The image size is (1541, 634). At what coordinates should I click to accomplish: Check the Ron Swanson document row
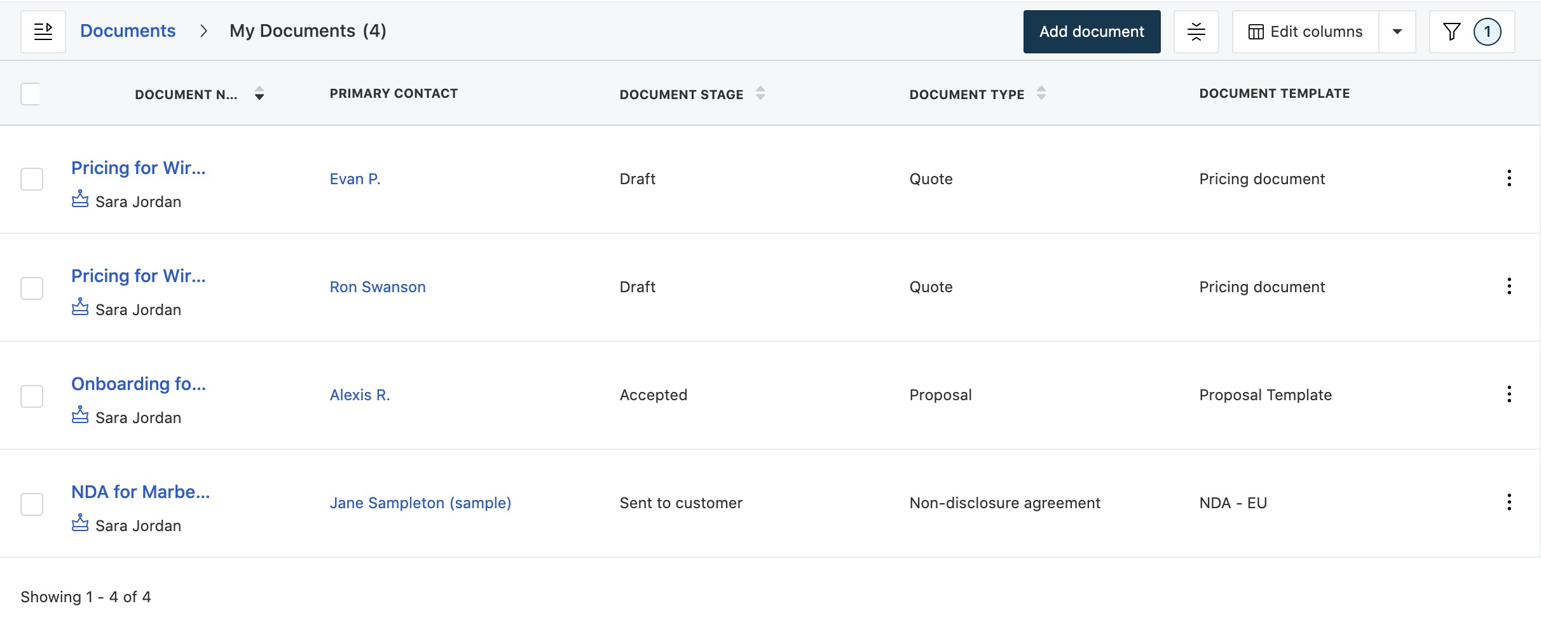point(32,288)
